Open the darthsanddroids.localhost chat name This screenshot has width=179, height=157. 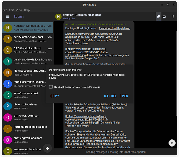click(x=30, y=59)
